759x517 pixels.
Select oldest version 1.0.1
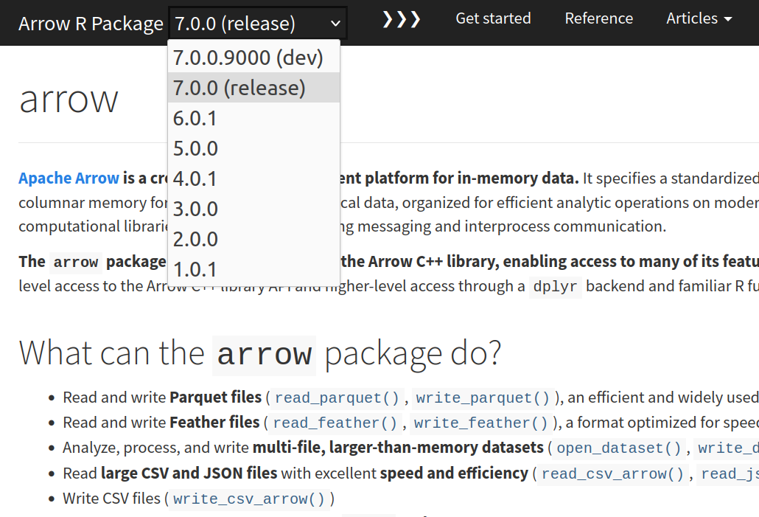click(195, 269)
